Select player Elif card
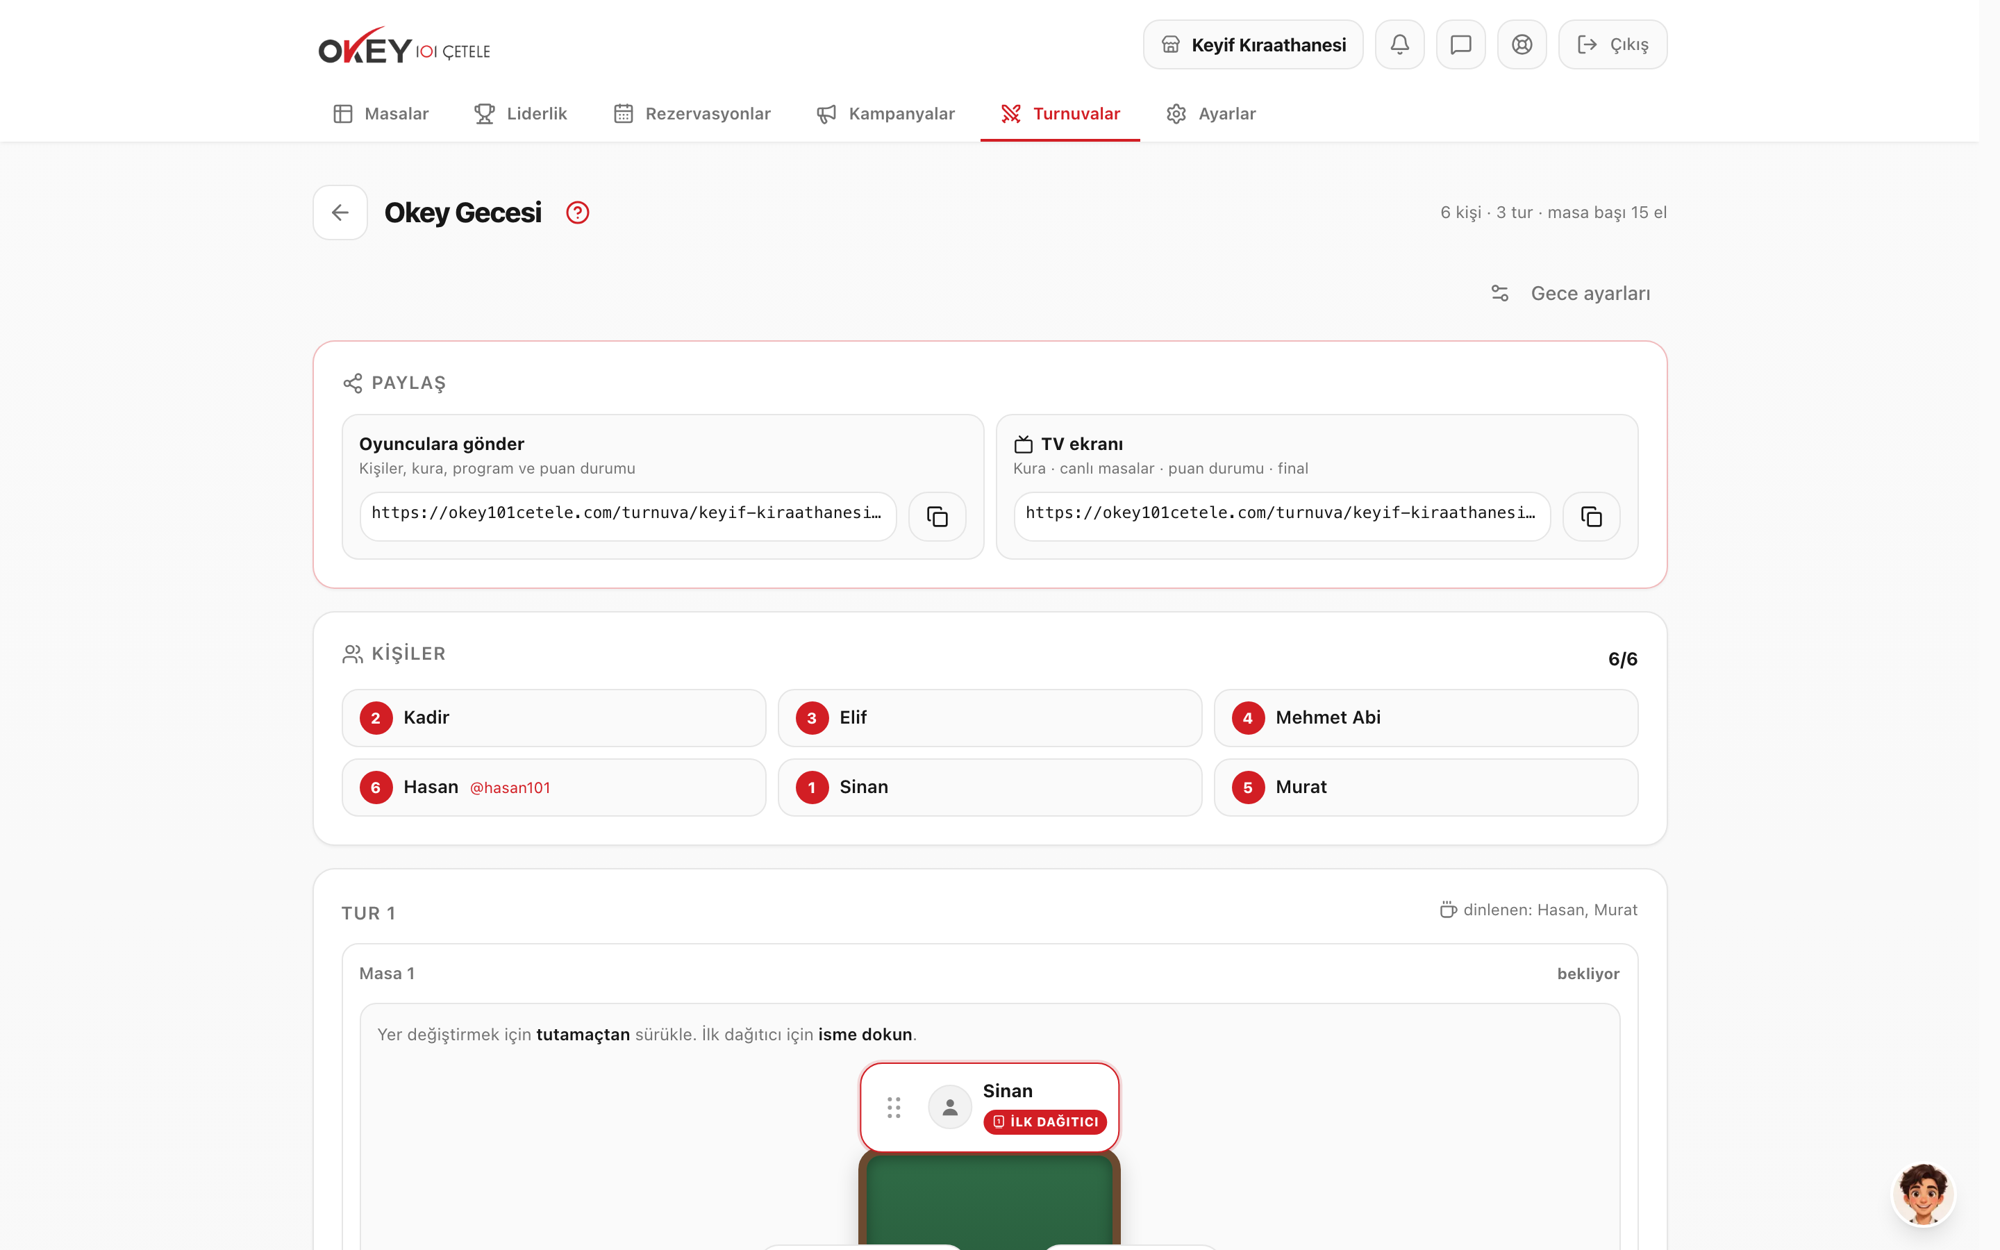The image size is (2000, 1250). [990, 717]
